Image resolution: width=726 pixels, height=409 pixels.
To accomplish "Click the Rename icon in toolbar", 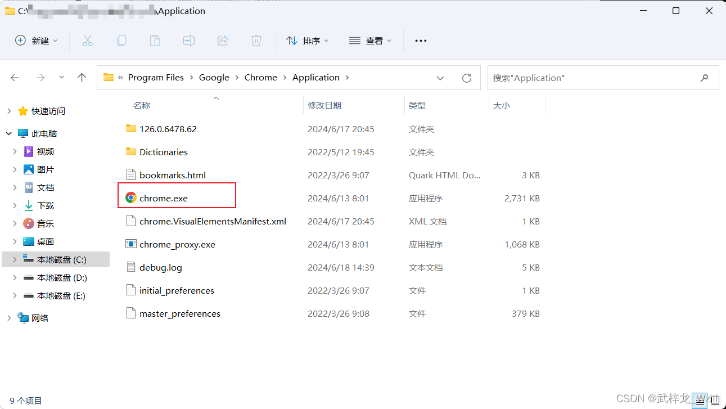I will point(189,41).
